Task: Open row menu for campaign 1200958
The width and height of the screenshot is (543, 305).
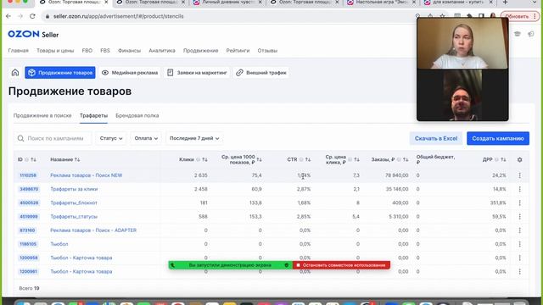Action: (519, 258)
